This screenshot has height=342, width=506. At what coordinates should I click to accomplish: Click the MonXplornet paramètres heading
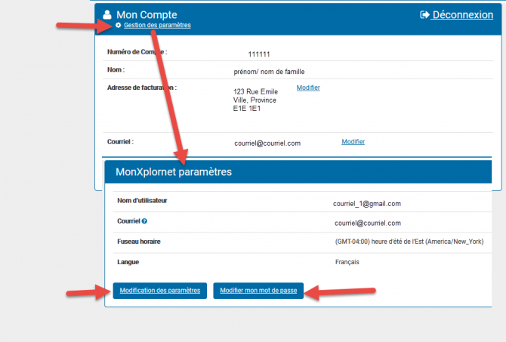click(174, 172)
